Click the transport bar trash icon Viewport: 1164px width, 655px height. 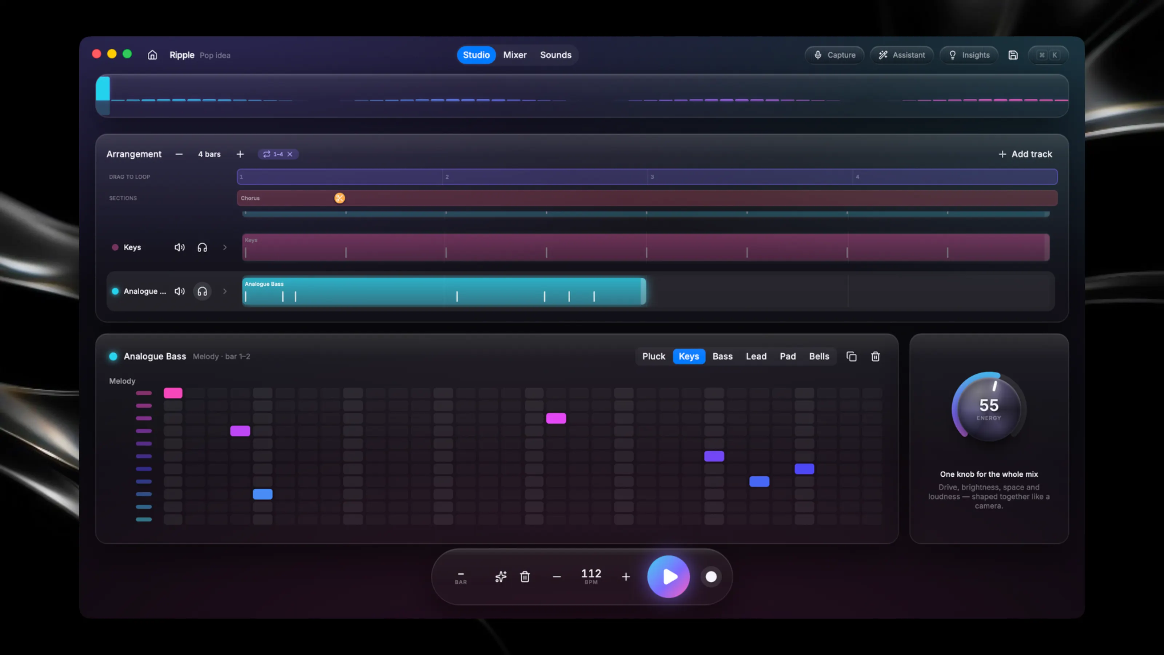pyautogui.click(x=525, y=577)
